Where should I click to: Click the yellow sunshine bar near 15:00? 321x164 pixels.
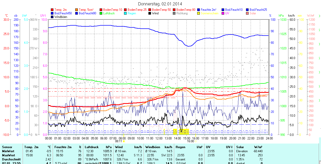pos(184,132)
